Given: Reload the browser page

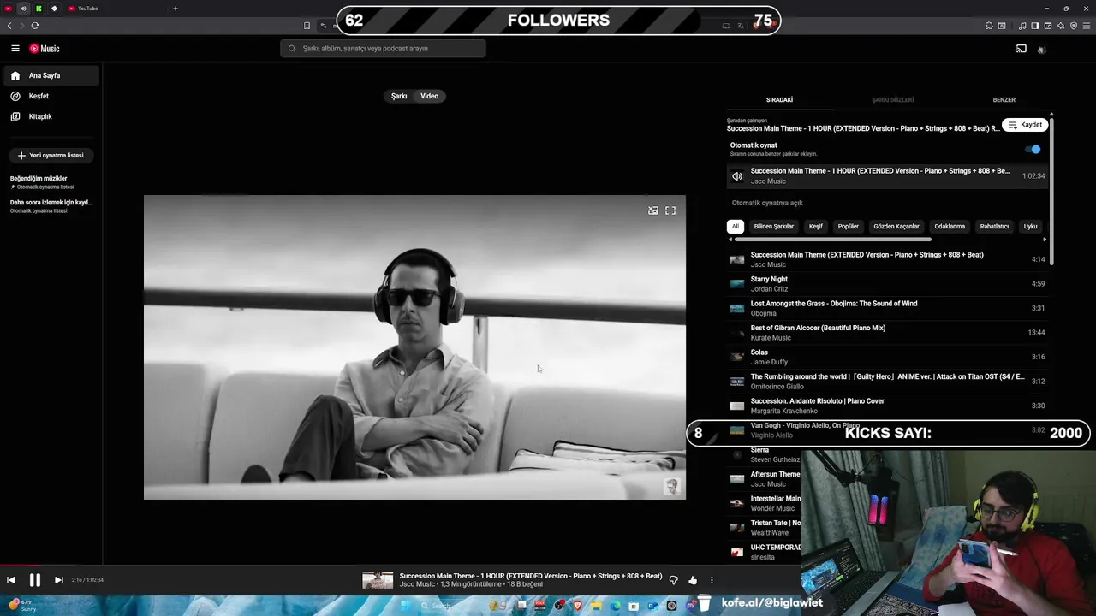Looking at the screenshot, I should (x=35, y=26).
